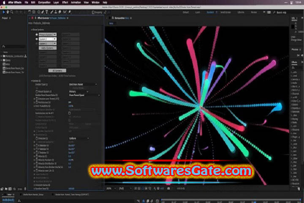Screen dimensions: 304x203
Task: Select the Pen tool
Action: coord(43,12)
